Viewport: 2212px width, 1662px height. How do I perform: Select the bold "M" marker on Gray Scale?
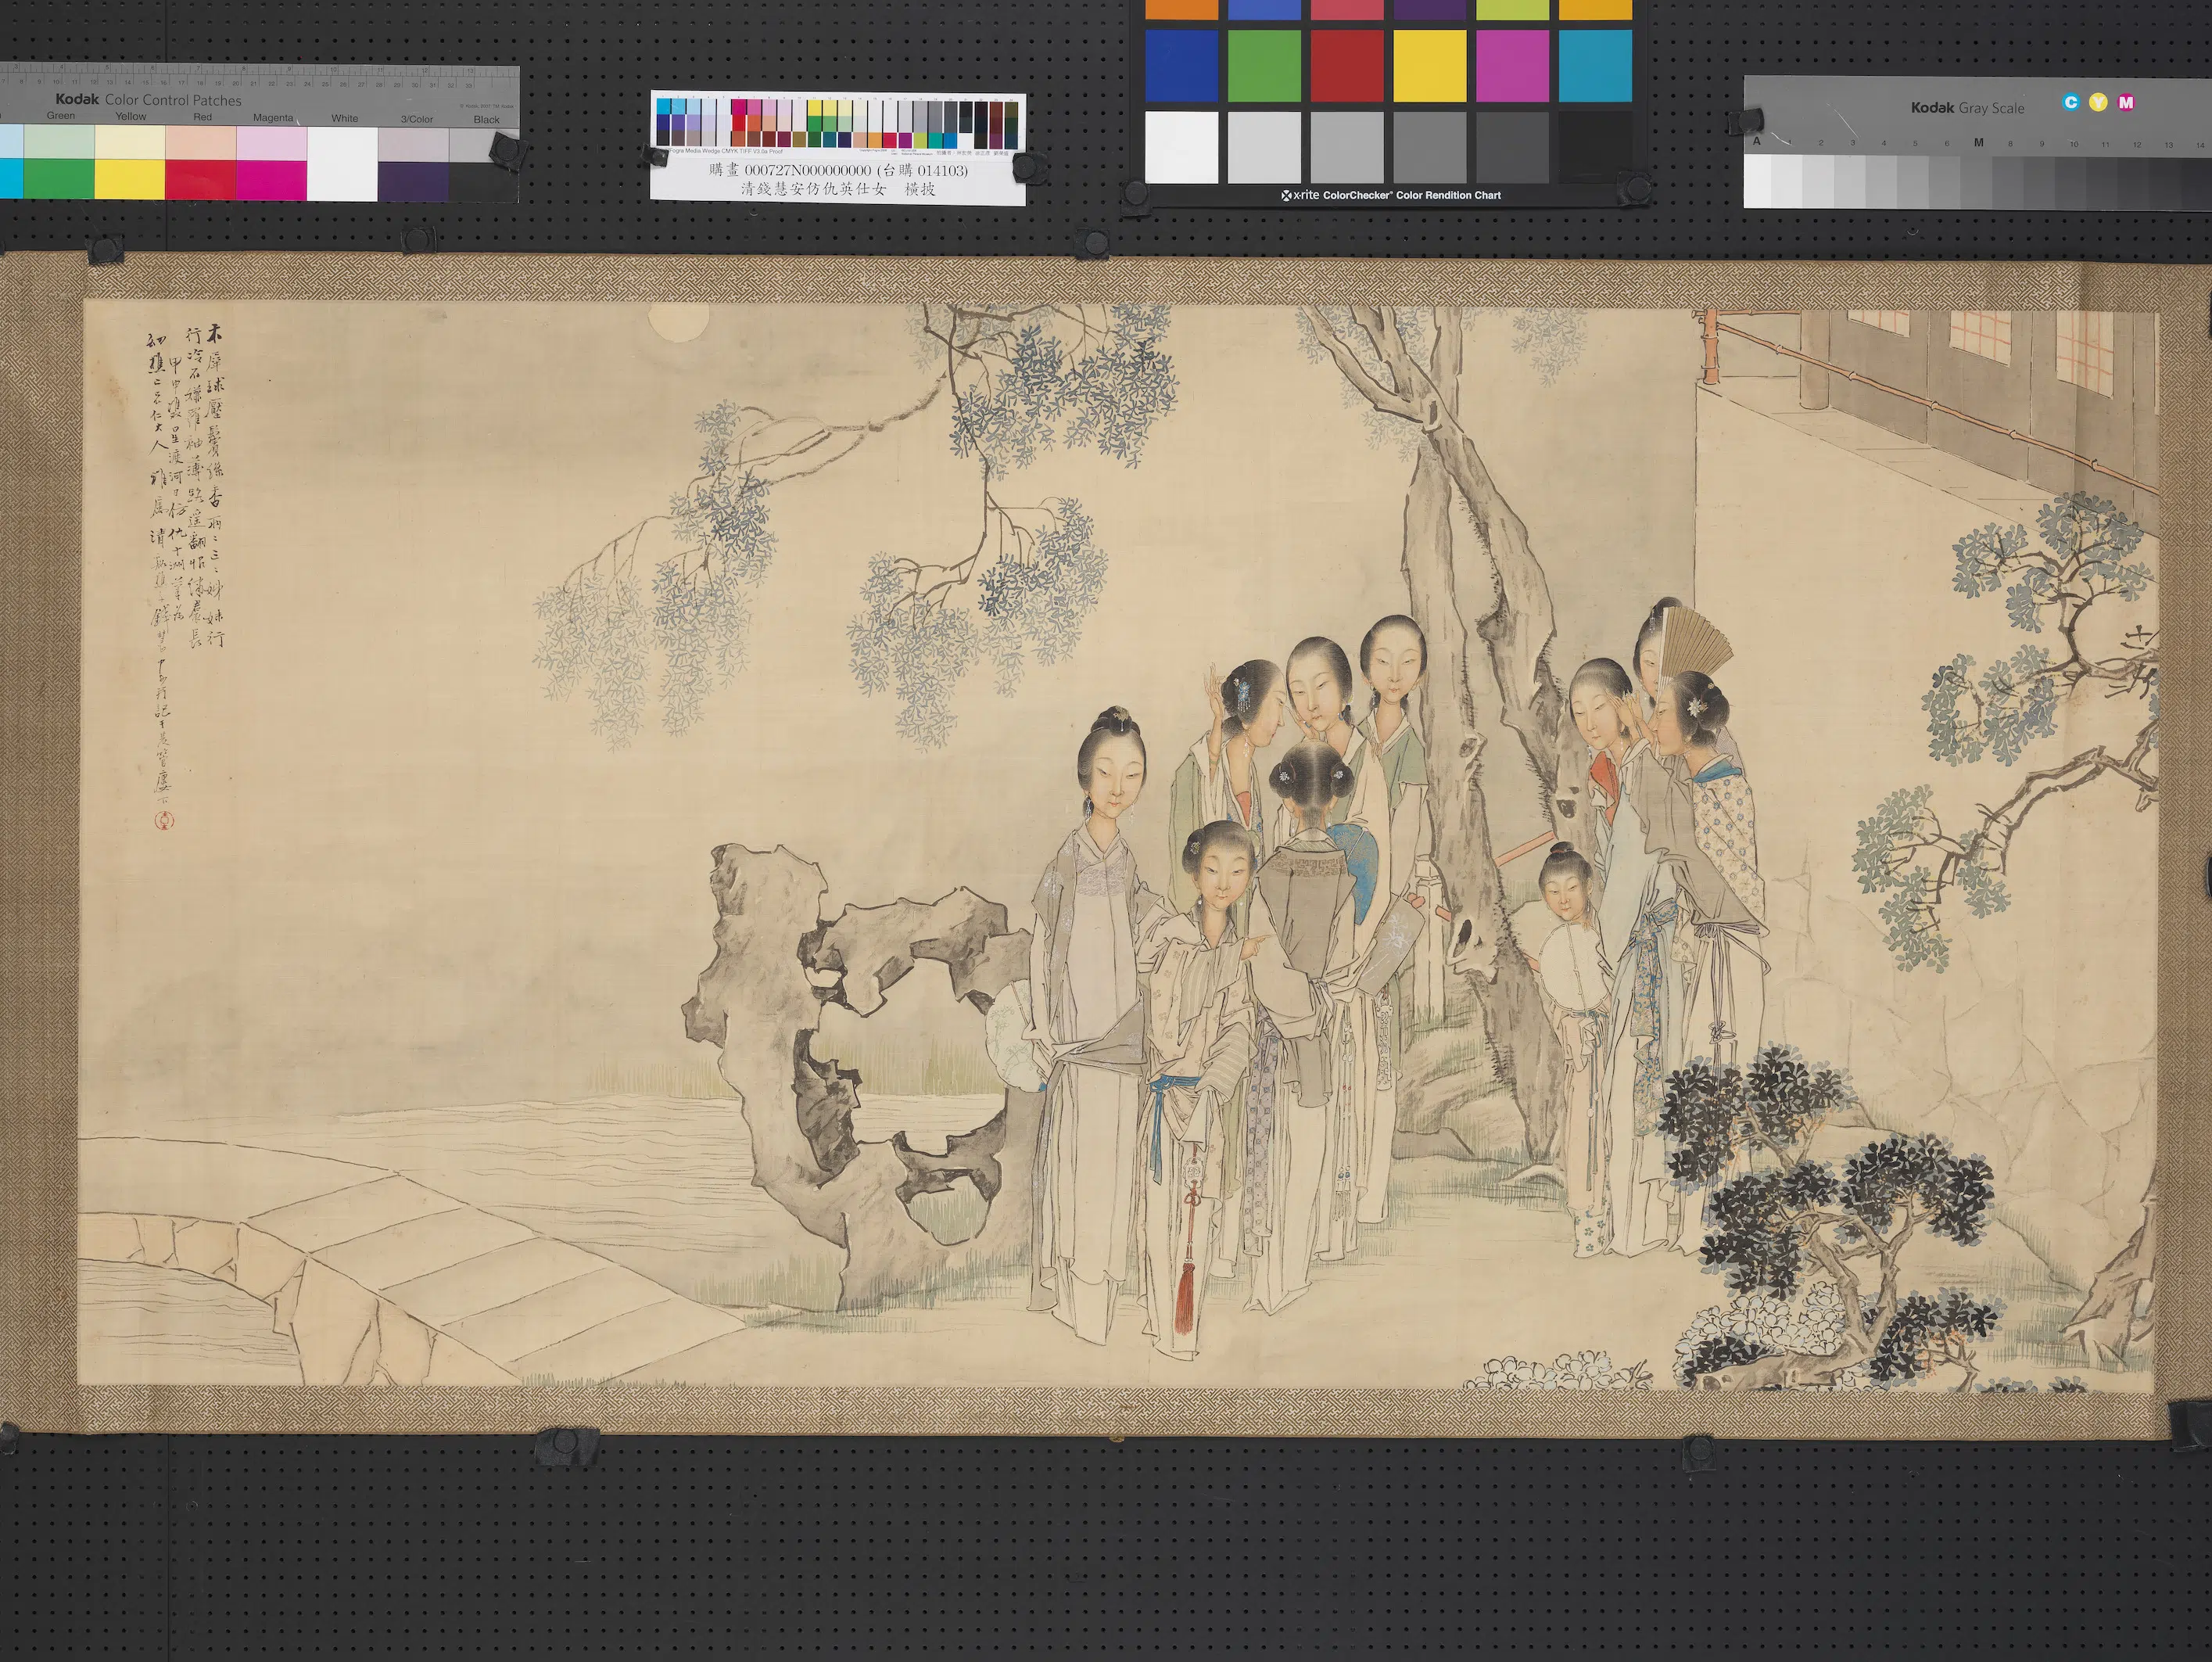1978,142
